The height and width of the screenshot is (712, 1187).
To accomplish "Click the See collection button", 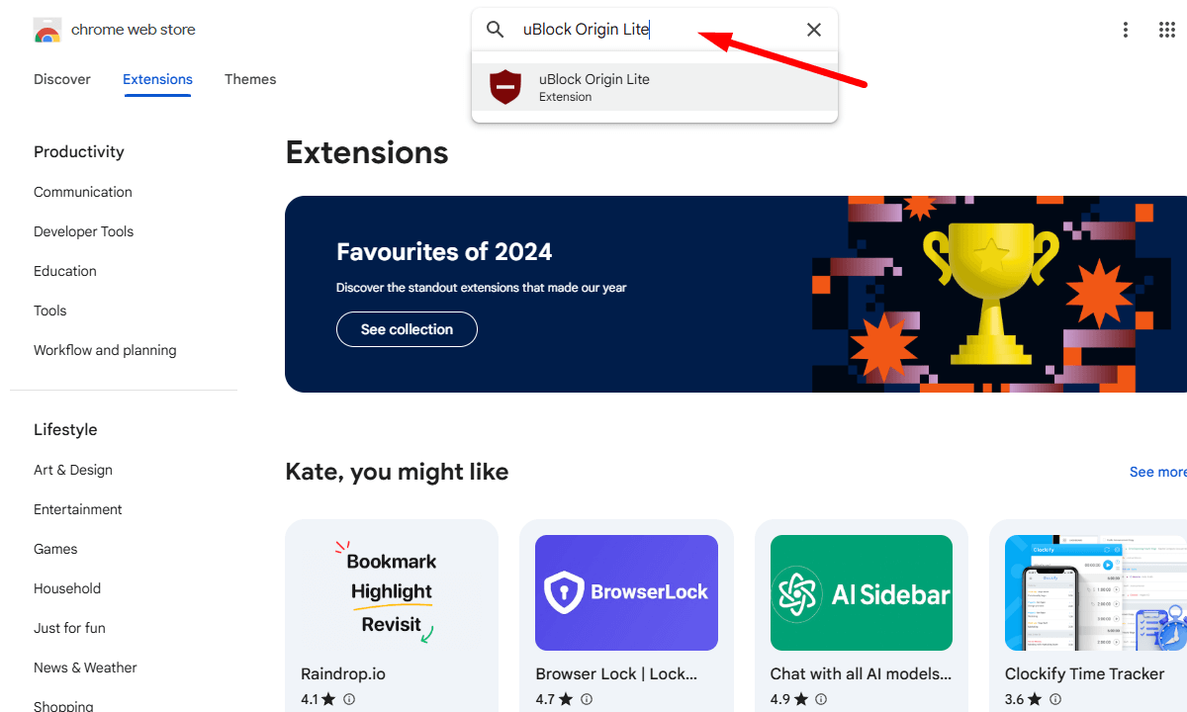I will 407,328.
